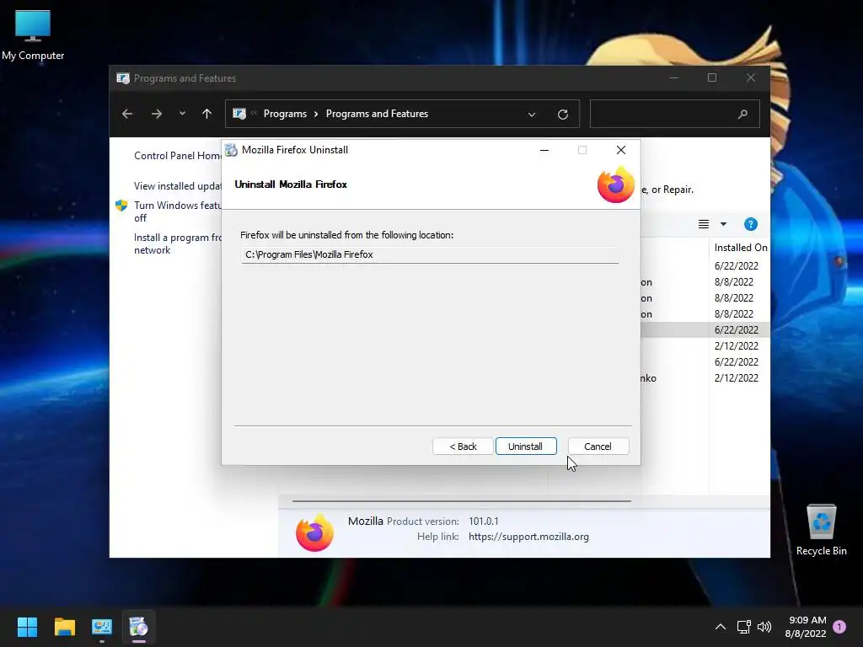Click the horizontal scrollbar of program list
The height and width of the screenshot is (647, 863).
461,501
